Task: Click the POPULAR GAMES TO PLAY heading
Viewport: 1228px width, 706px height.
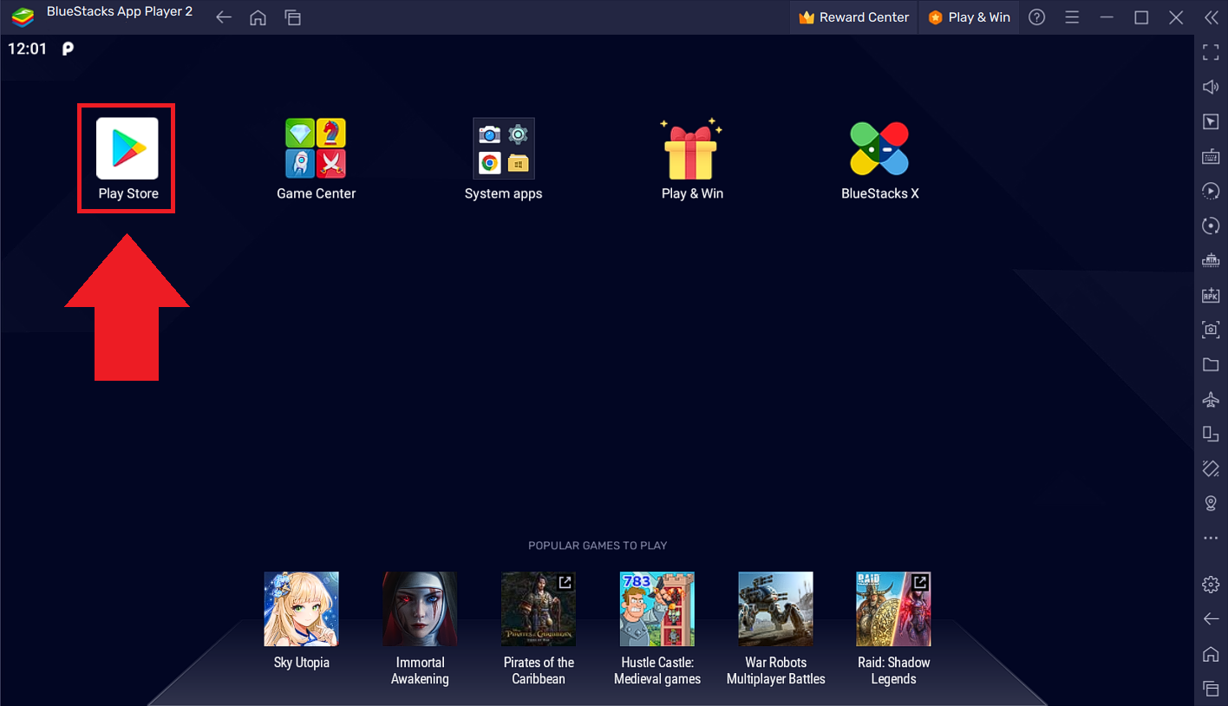Action: click(598, 546)
